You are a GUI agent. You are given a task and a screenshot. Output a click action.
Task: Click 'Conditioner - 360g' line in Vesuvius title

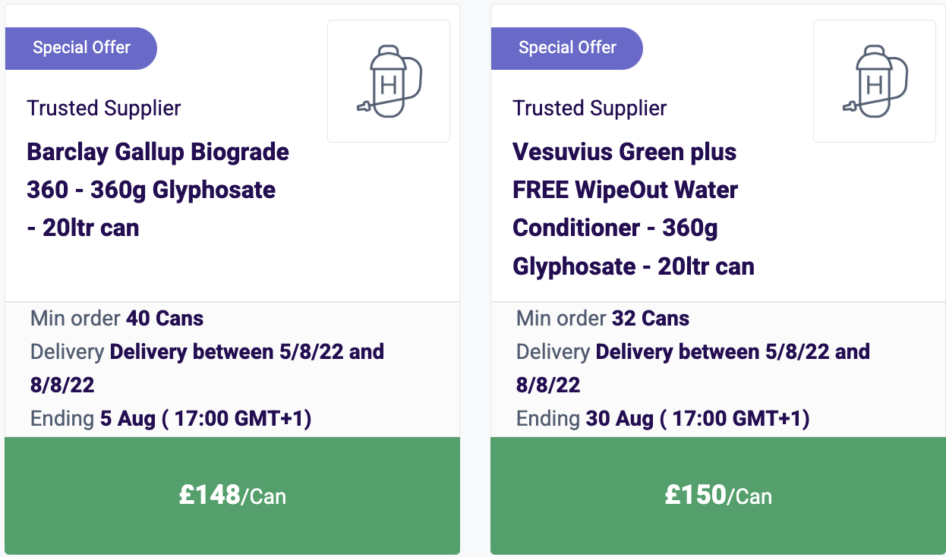point(615,228)
